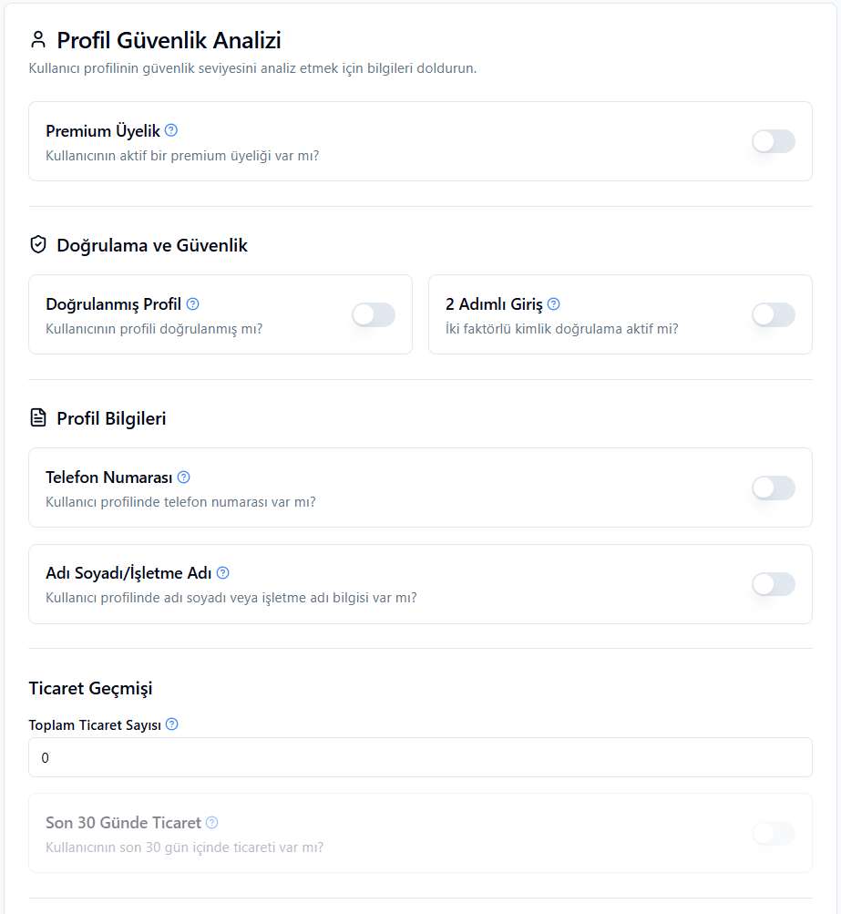Viewport: 841px width, 914px height.
Task: Open the info icon next to 2 Adımlı Giriş
Action: pos(554,303)
